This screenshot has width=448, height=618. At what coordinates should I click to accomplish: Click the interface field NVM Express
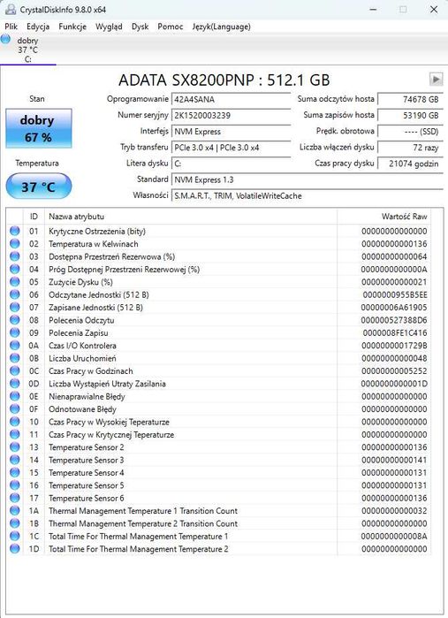232,132
